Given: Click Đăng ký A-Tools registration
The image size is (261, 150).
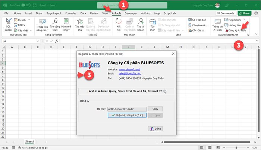Looking at the screenshot, I should tap(235, 30).
